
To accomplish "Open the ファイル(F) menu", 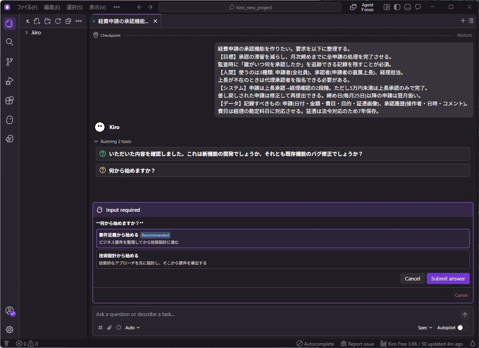I will point(27,7).
